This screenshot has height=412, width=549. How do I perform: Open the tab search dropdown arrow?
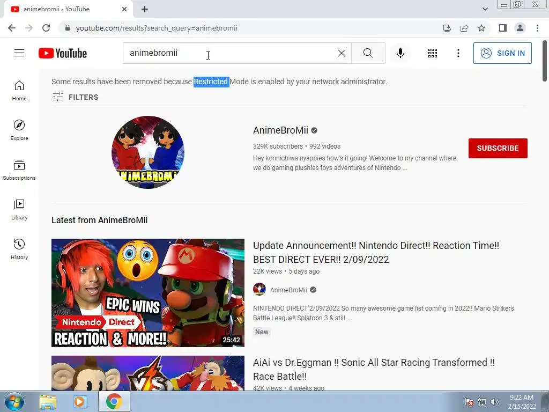click(485, 9)
